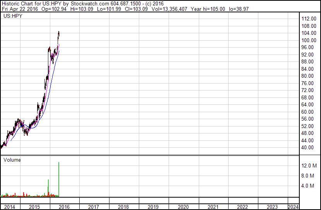Click the 80.00 price axis value

coord(307,76)
